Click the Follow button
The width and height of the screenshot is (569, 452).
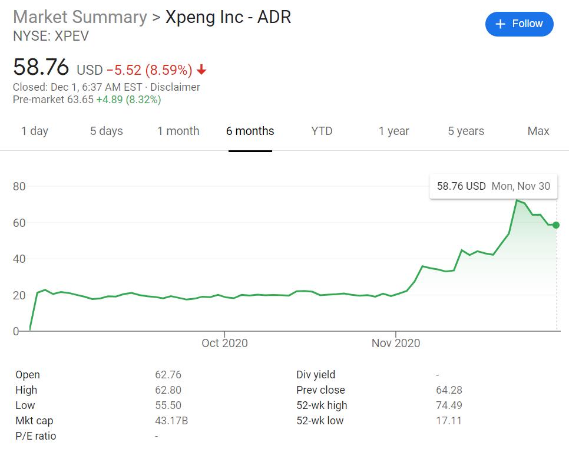click(x=519, y=24)
